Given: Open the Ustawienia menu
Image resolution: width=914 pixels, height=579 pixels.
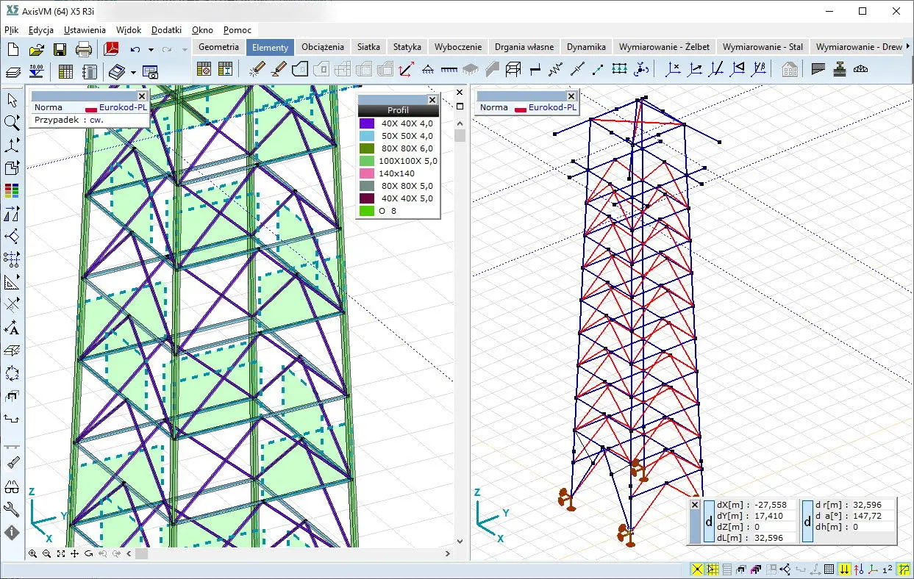Looking at the screenshot, I should tap(85, 30).
